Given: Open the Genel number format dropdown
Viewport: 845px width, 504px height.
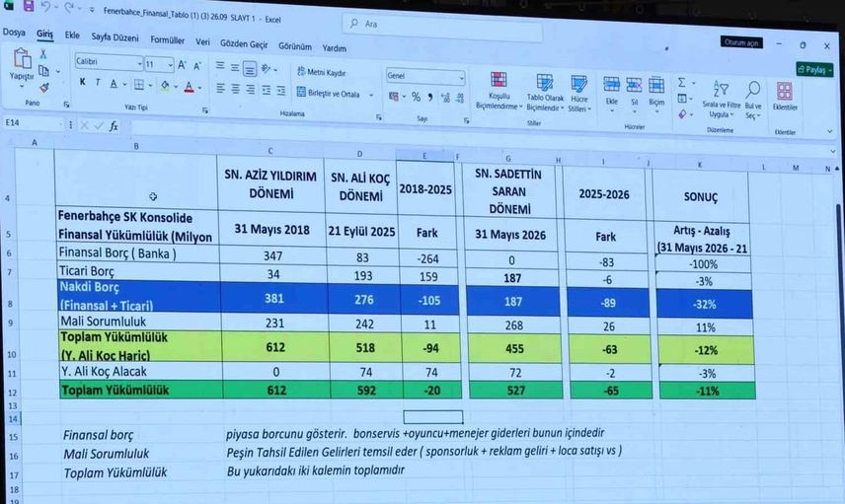Looking at the screenshot, I should coord(461,78).
